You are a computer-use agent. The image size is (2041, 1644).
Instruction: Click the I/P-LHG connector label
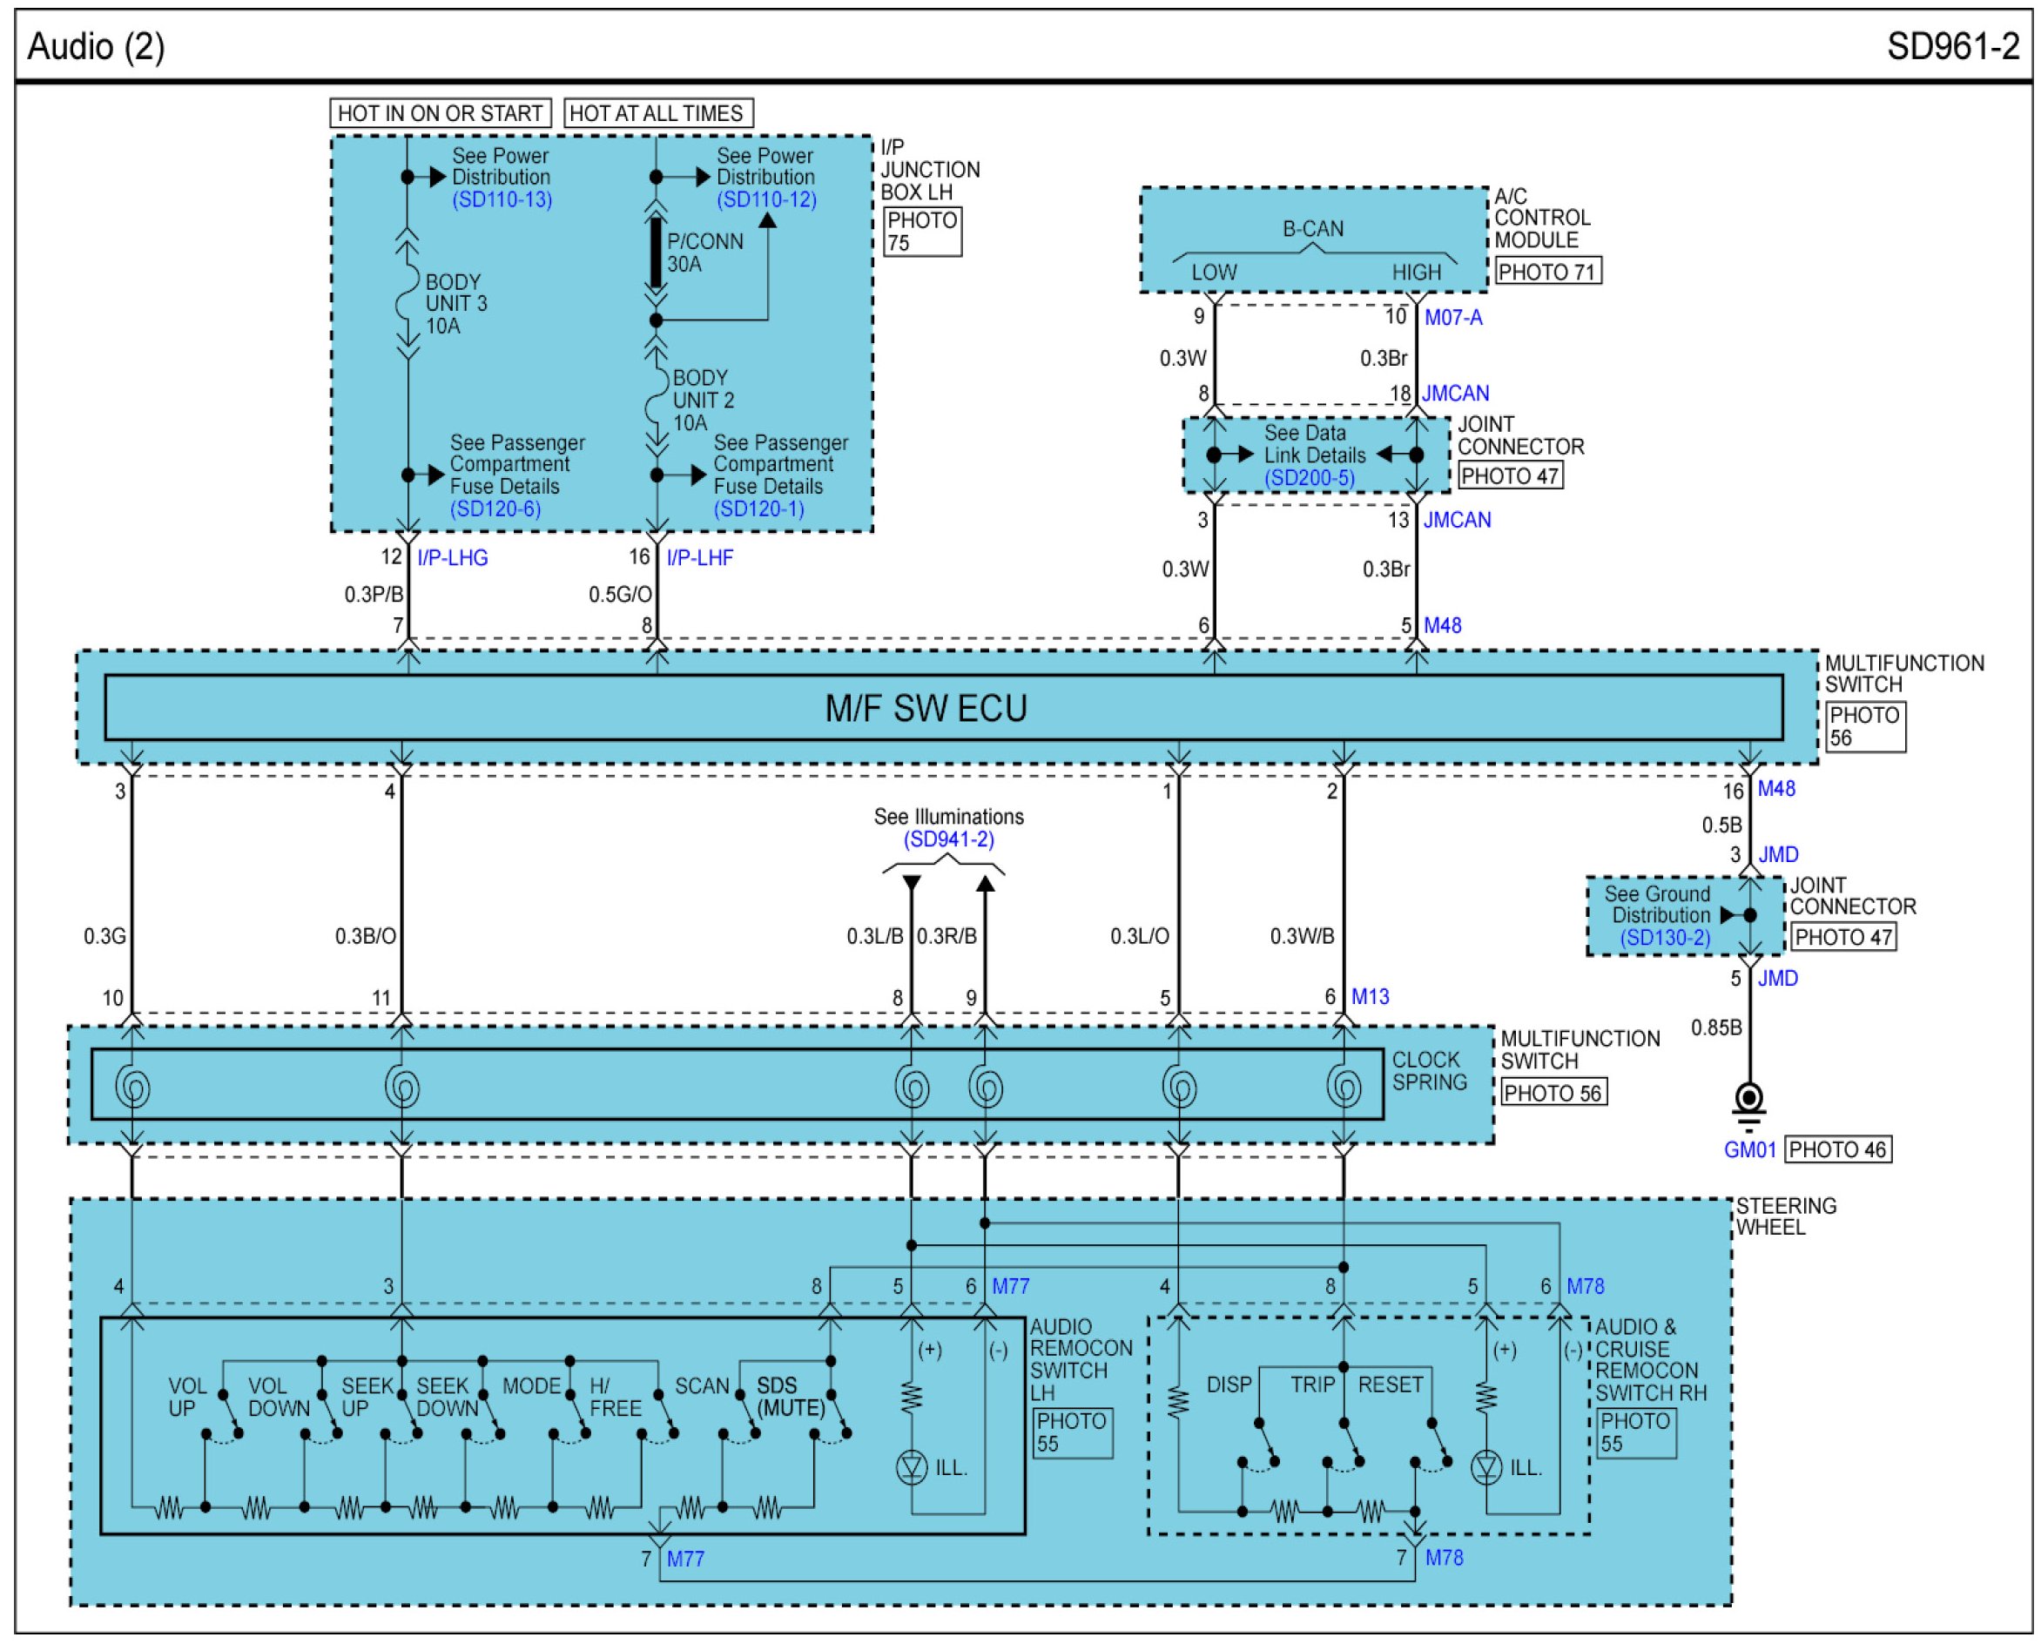(453, 559)
